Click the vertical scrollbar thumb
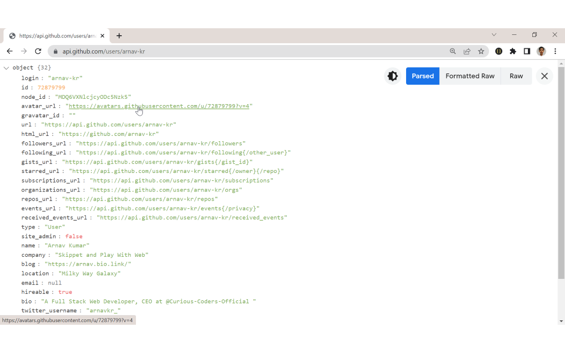This screenshot has height=353, width=565. 561,173
